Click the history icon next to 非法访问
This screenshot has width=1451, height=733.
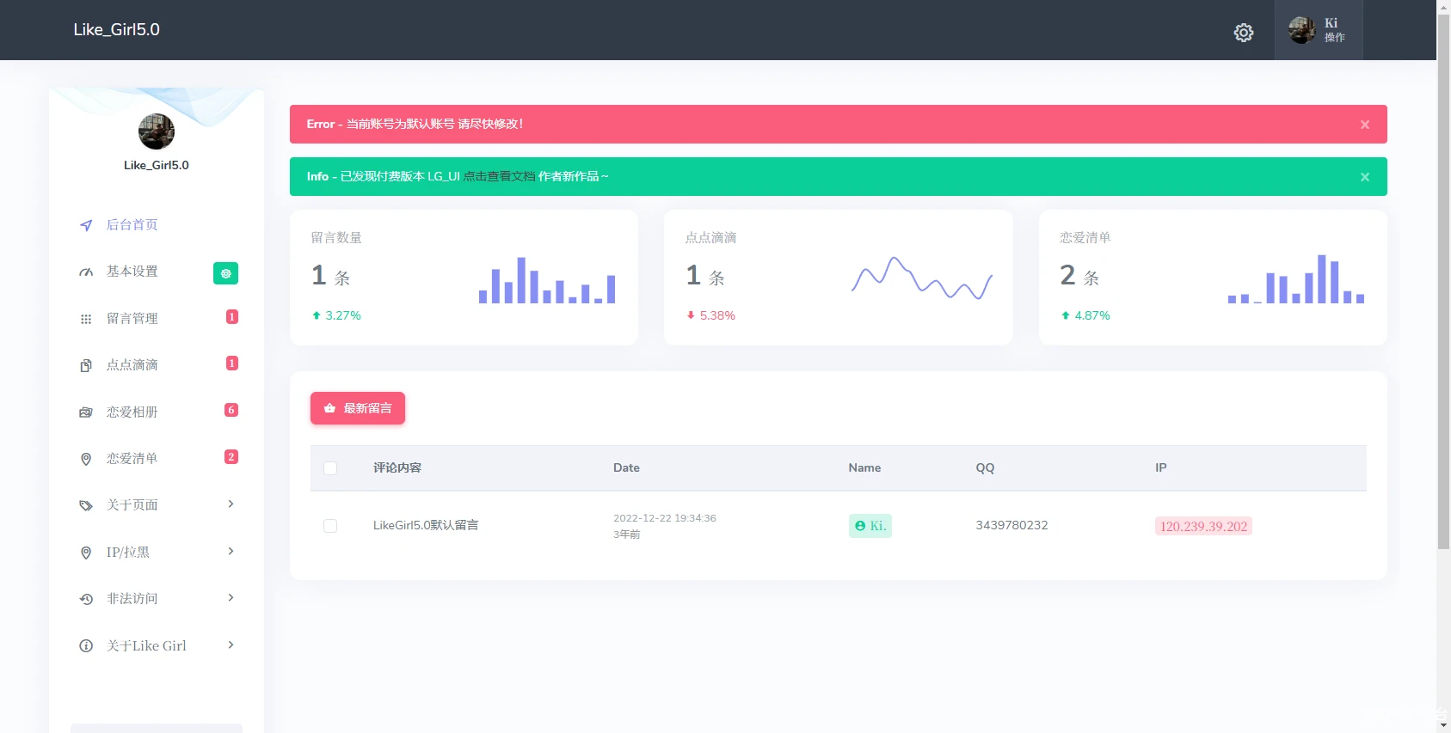pyautogui.click(x=86, y=599)
